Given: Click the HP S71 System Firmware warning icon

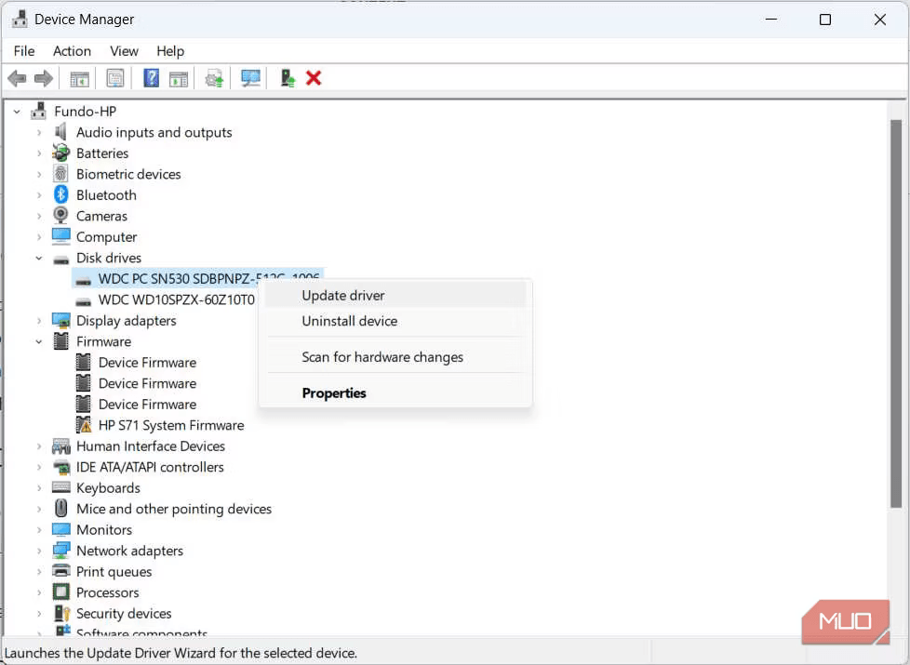Looking at the screenshot, I should point(84,425).
